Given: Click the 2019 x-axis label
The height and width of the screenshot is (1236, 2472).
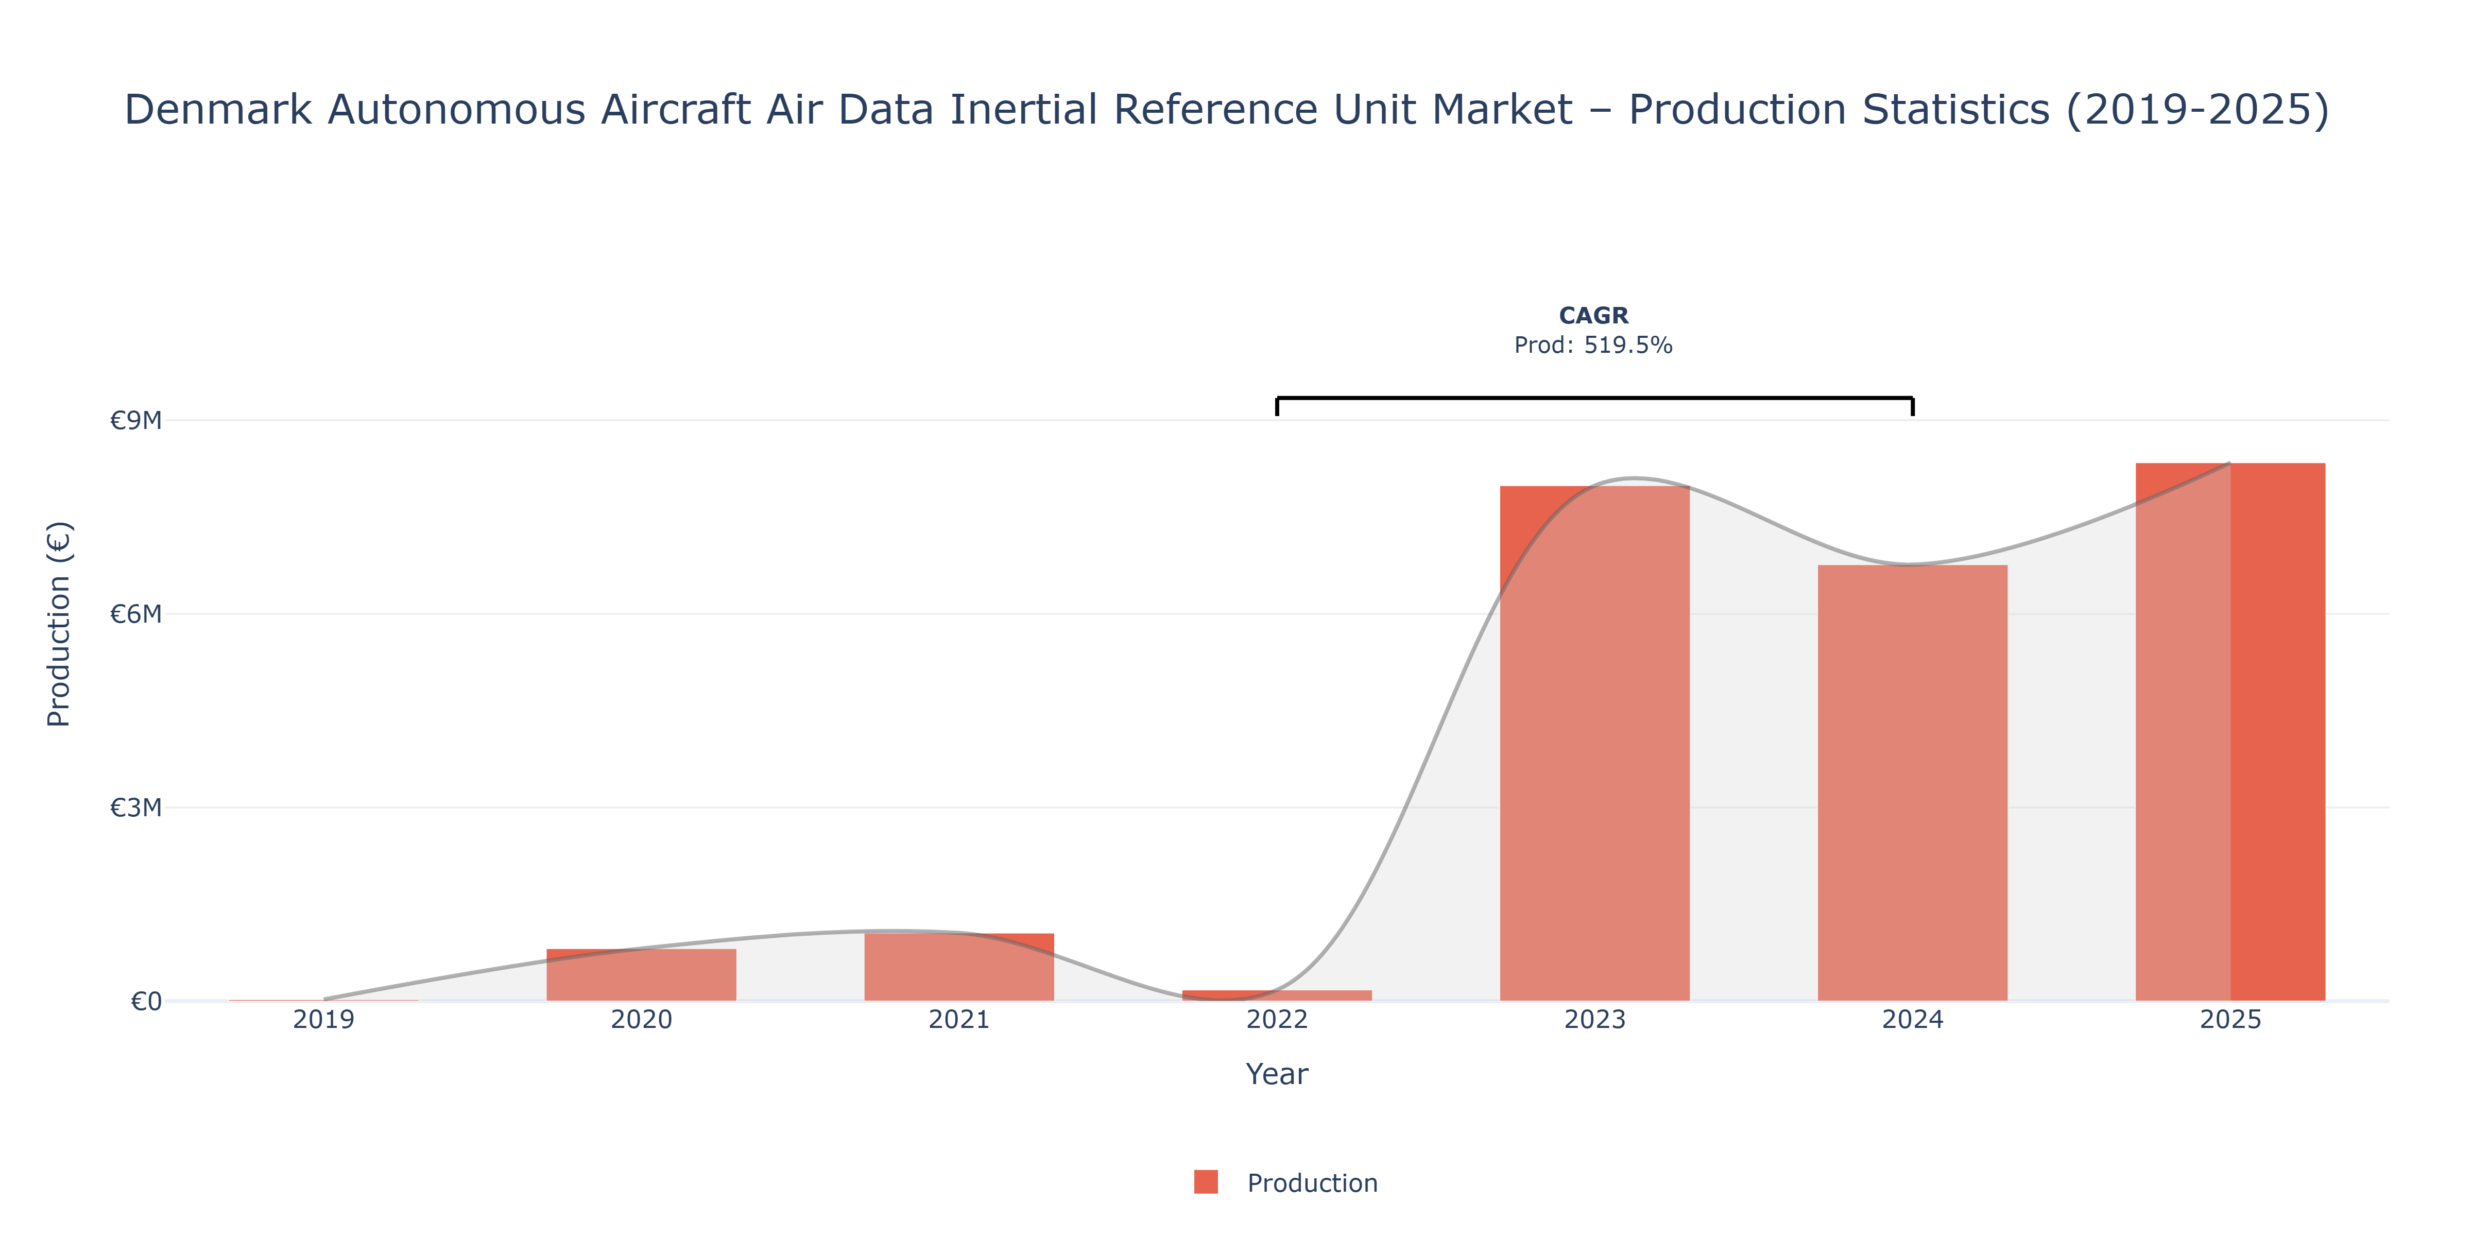Looking at the screenshot, I should [323, 1019].
